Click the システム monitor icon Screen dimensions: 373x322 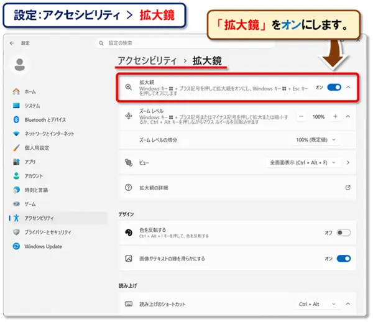(16, 105)
